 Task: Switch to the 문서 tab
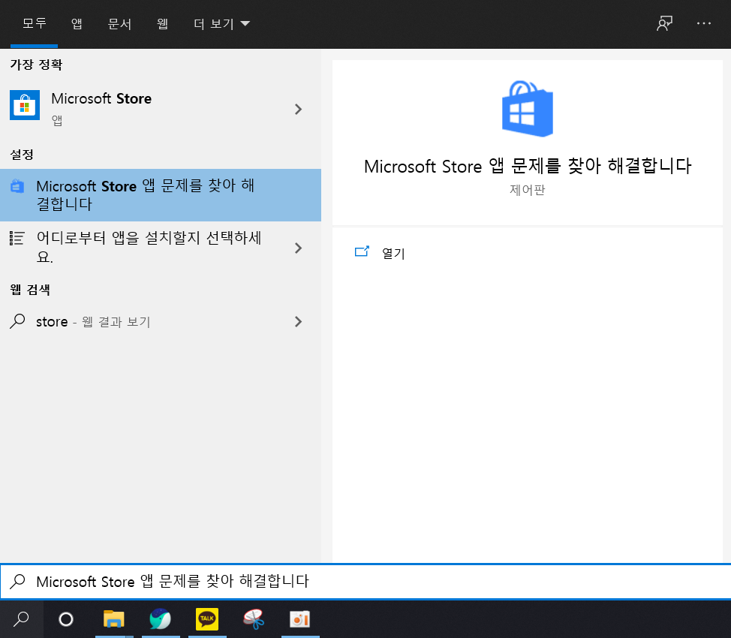(x=119, y=23)
